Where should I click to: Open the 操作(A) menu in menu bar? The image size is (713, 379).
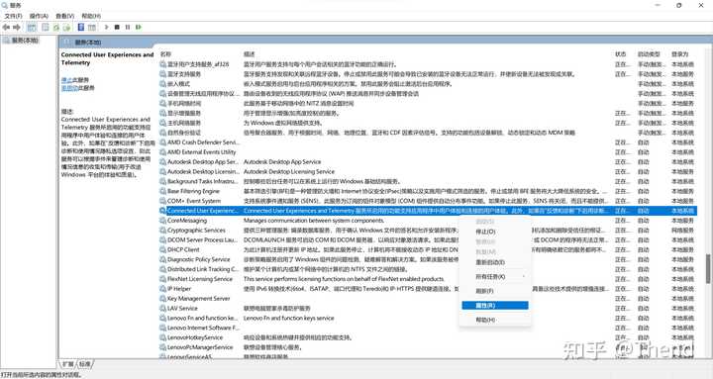(x=39, y=16)
